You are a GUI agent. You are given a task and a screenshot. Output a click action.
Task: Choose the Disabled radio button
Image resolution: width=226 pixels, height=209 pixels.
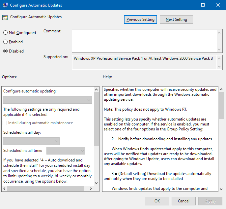[x=5, y=51]
